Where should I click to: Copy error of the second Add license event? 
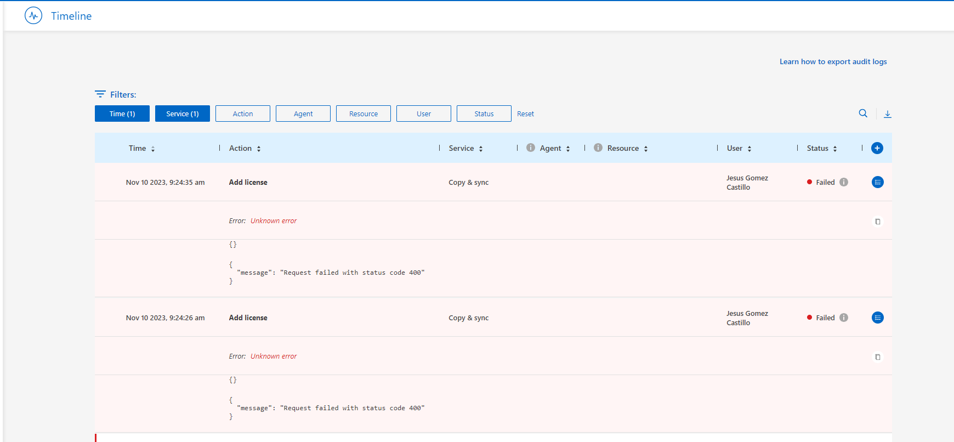click(x=877, y=357)
